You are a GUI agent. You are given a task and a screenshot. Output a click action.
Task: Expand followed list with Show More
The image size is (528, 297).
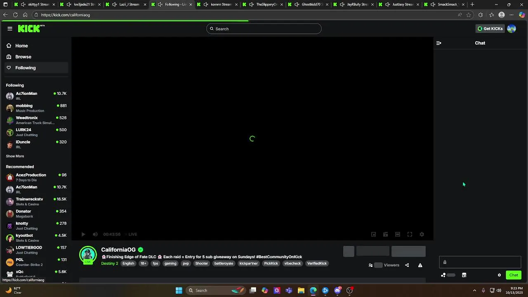point(15,156)
